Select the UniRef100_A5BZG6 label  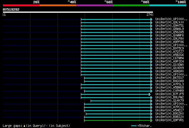point(170,55)
